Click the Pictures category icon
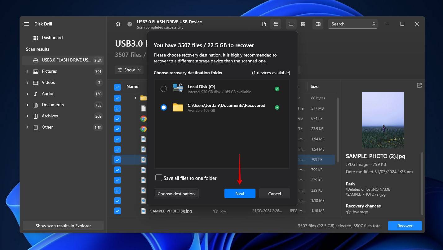Screen dimensions: 443x250 click(36, 71)
